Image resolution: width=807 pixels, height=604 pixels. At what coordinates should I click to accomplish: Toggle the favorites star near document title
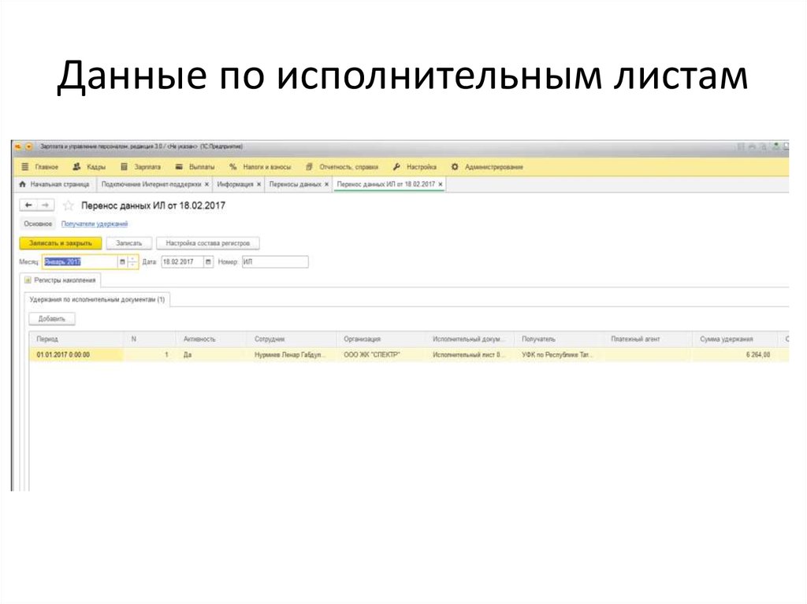coord(67,206)
